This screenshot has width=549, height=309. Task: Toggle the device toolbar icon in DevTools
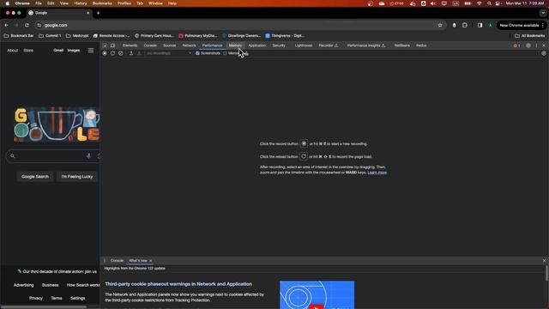pyautogui.click(x=112, y=45)
